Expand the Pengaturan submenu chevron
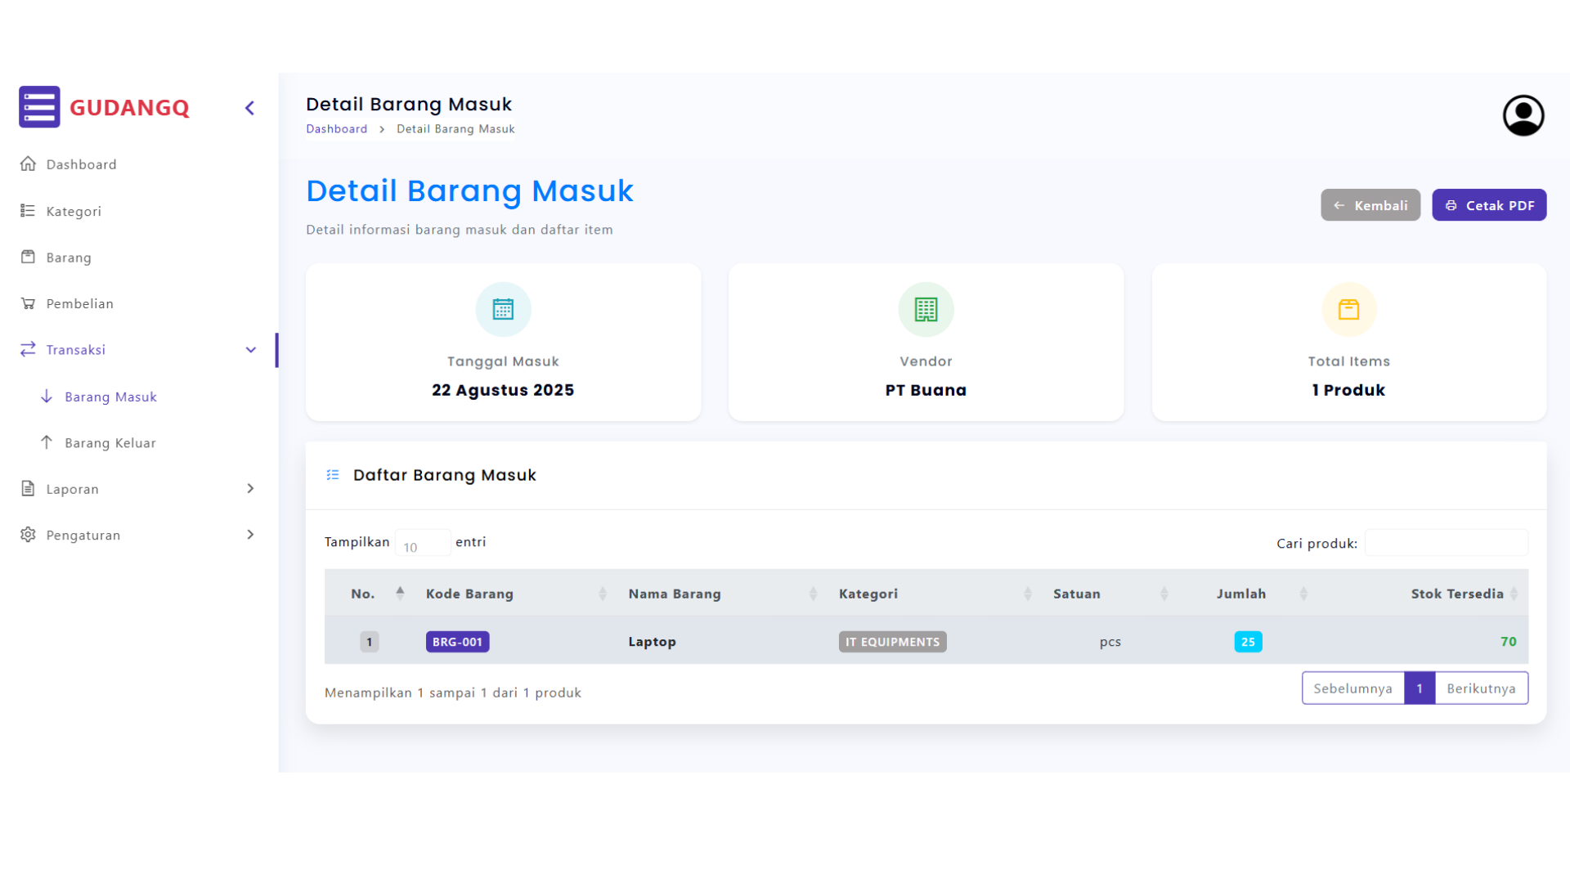The image size is (1570, 883). click(250, 535)
